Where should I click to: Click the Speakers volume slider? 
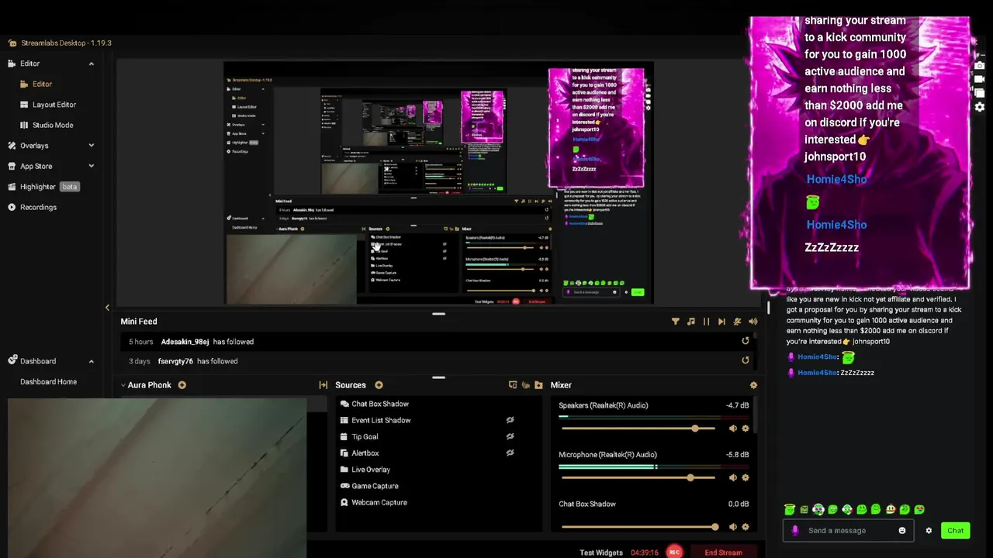tap(638, 429)
